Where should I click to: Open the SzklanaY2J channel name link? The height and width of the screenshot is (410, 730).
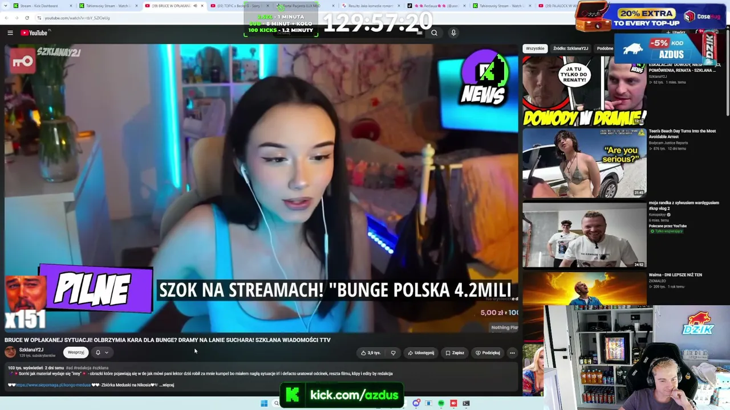click(x=31, y=350)
